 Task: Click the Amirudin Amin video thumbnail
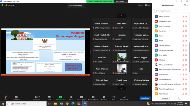(122, 69)
